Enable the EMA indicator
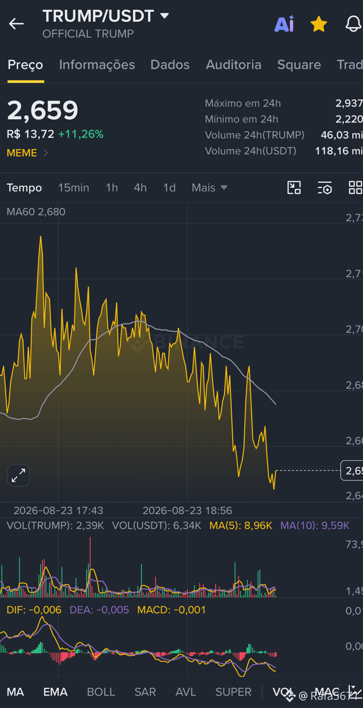The height and width of the screenshot is (708, 363). click(56, 692)
